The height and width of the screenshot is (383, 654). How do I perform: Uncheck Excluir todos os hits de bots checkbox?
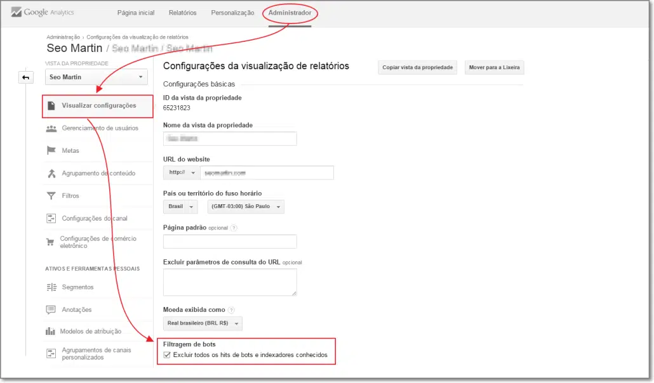point(167,355)
